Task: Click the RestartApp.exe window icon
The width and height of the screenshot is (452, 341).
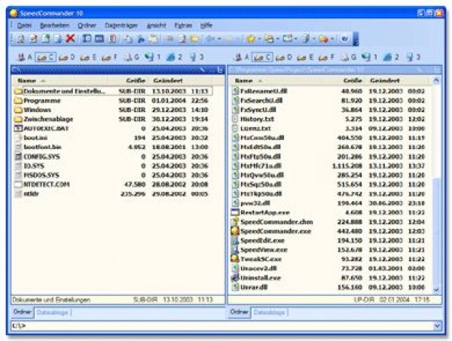Action: 235,212
